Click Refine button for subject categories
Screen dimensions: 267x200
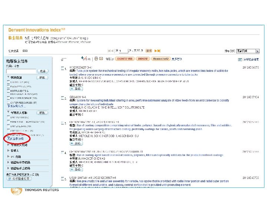[x=42, y=78]
